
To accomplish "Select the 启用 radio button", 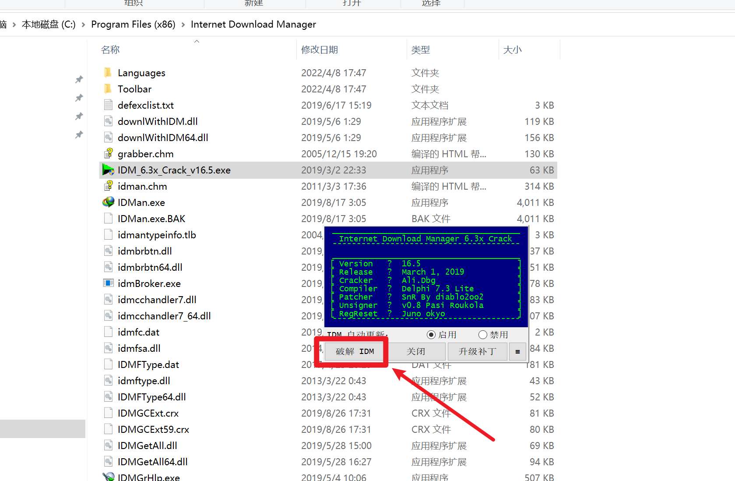I will [431, 335].
